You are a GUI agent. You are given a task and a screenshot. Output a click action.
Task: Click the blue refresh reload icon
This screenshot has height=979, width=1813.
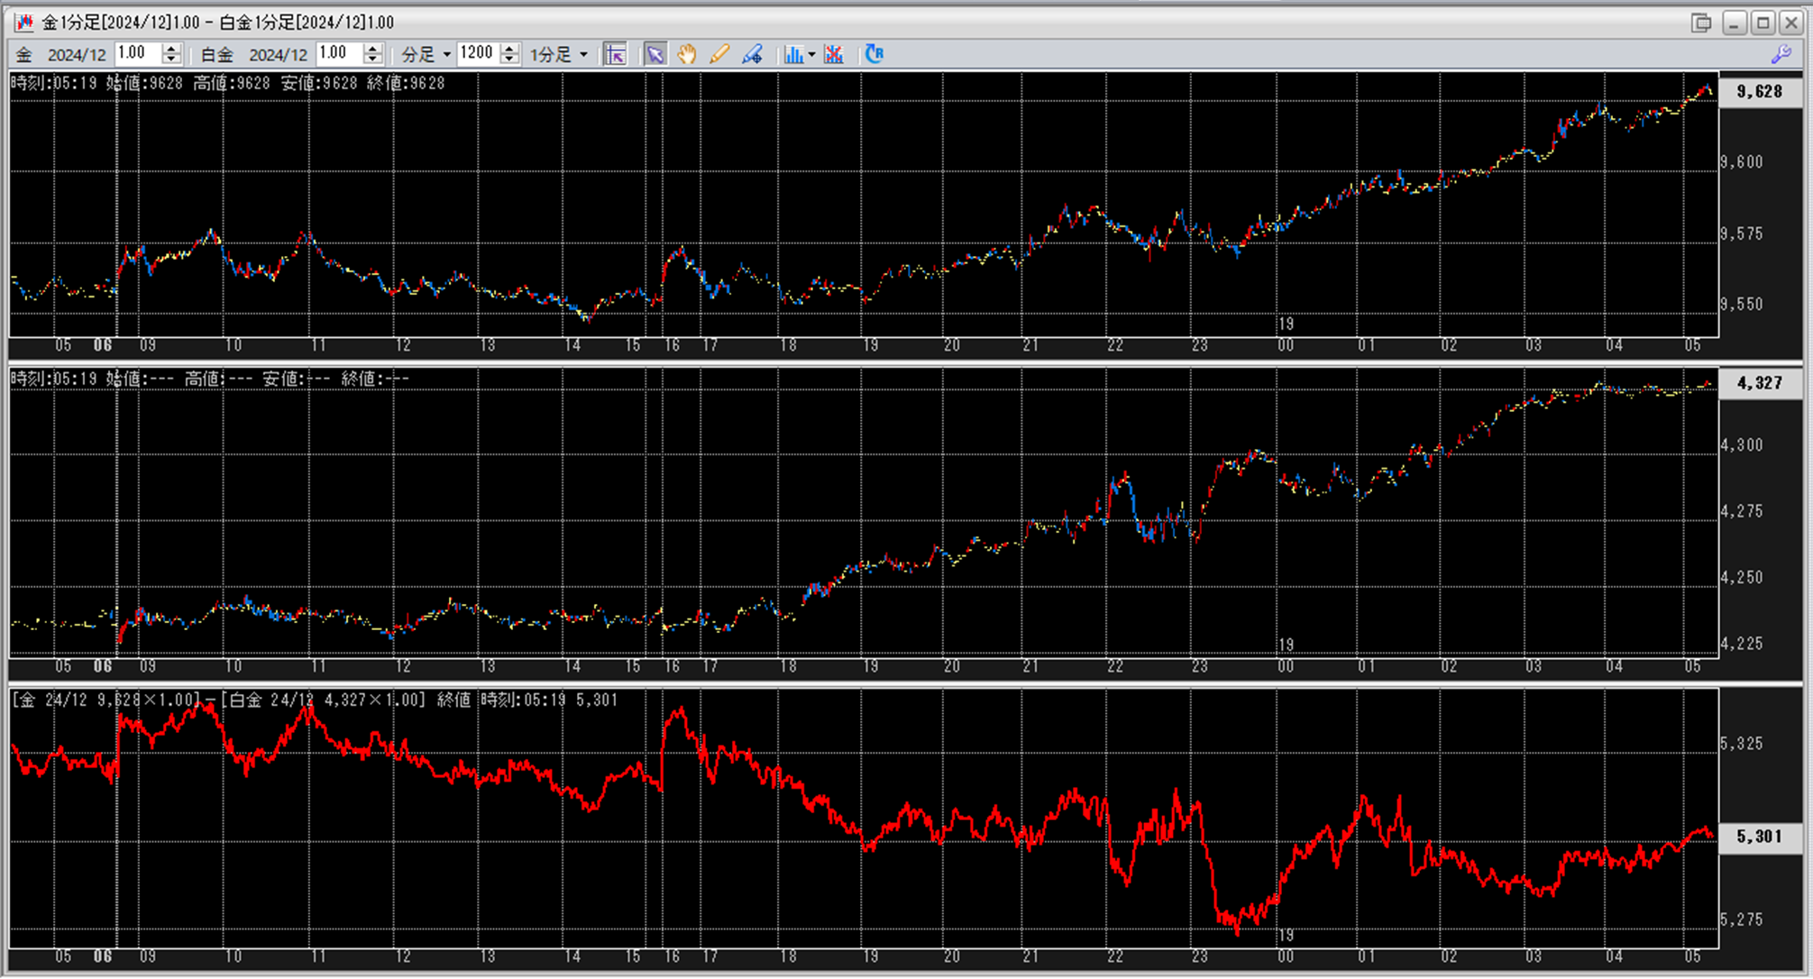point(874,54)
